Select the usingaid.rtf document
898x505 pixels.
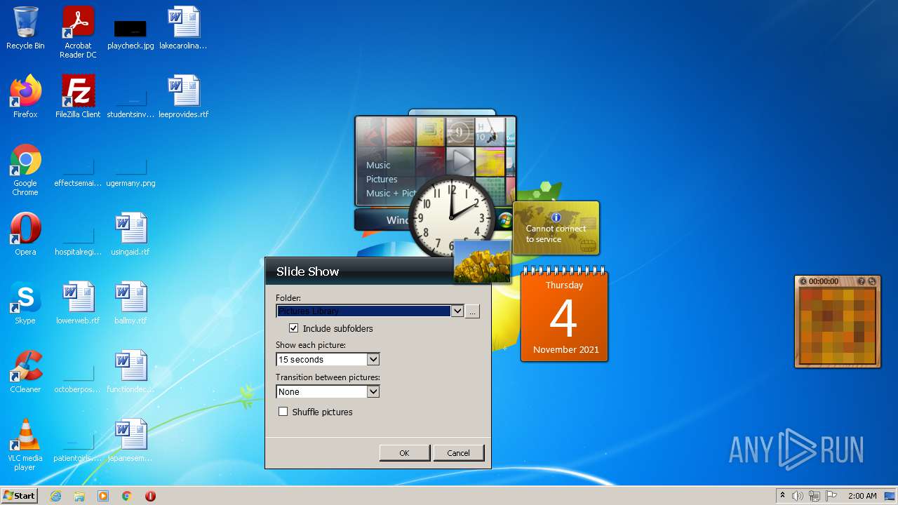pyautogui.click(x=130, y=234)
